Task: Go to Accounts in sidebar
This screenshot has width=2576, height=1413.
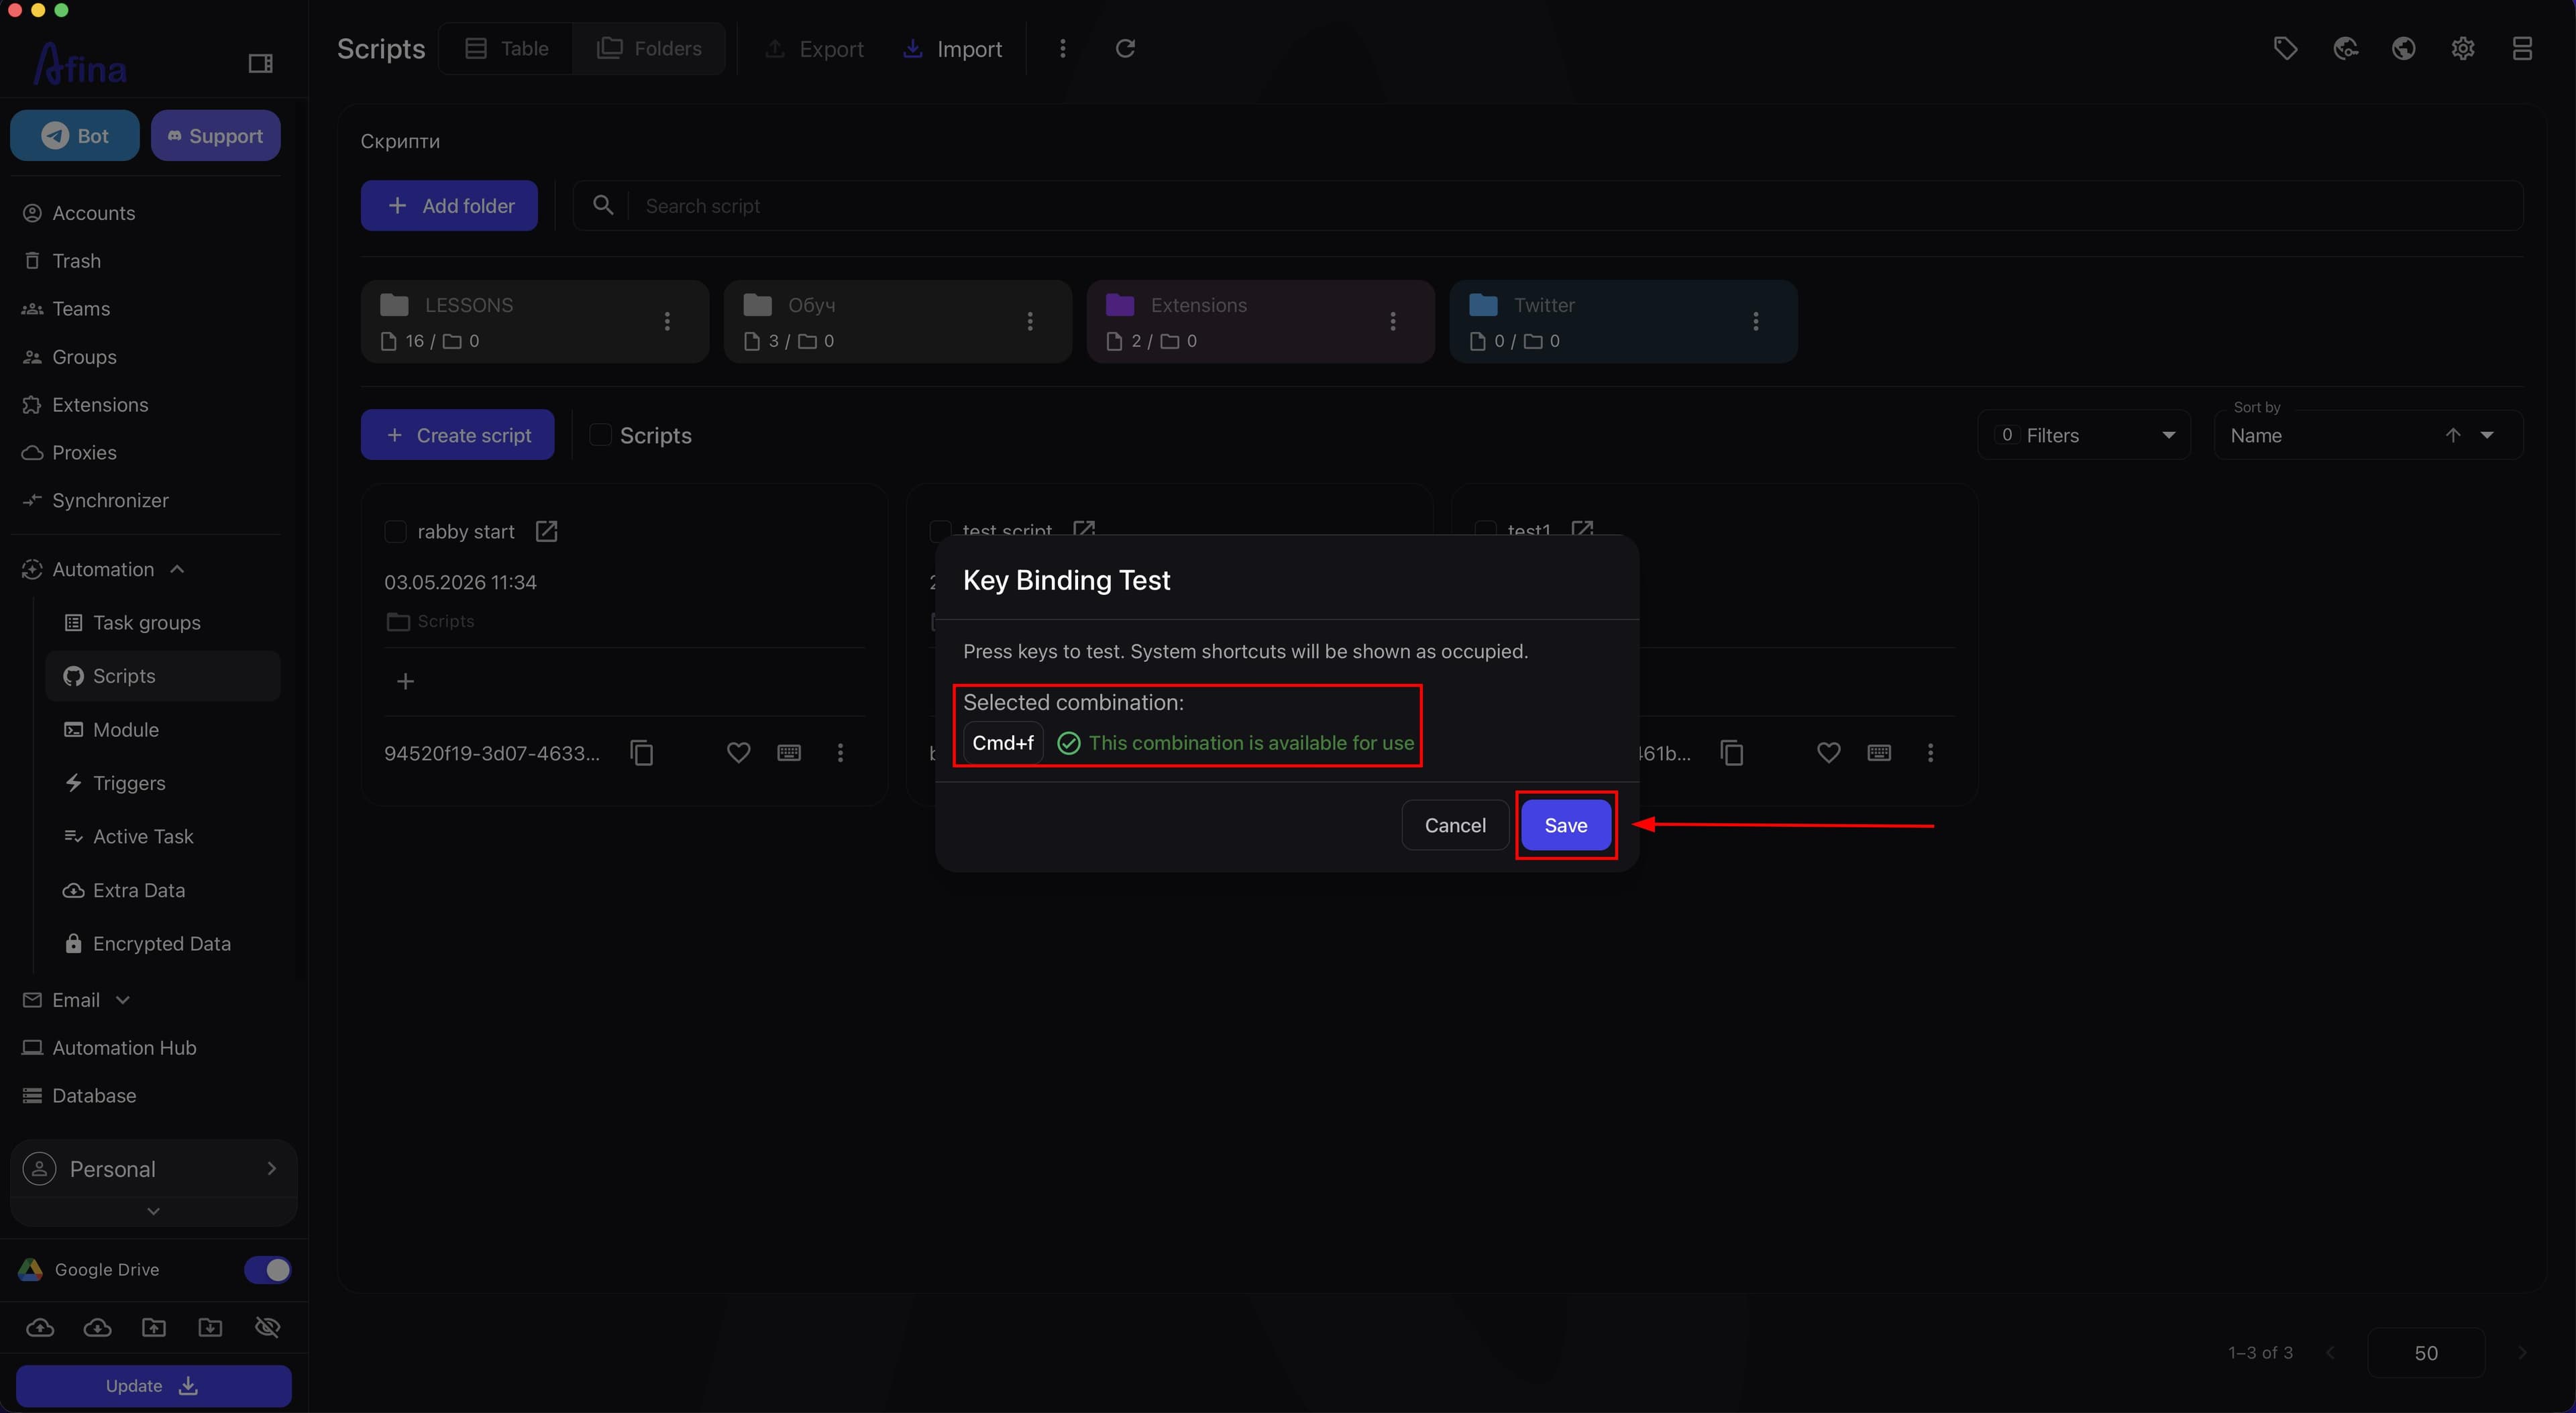Action: (93, 213)
